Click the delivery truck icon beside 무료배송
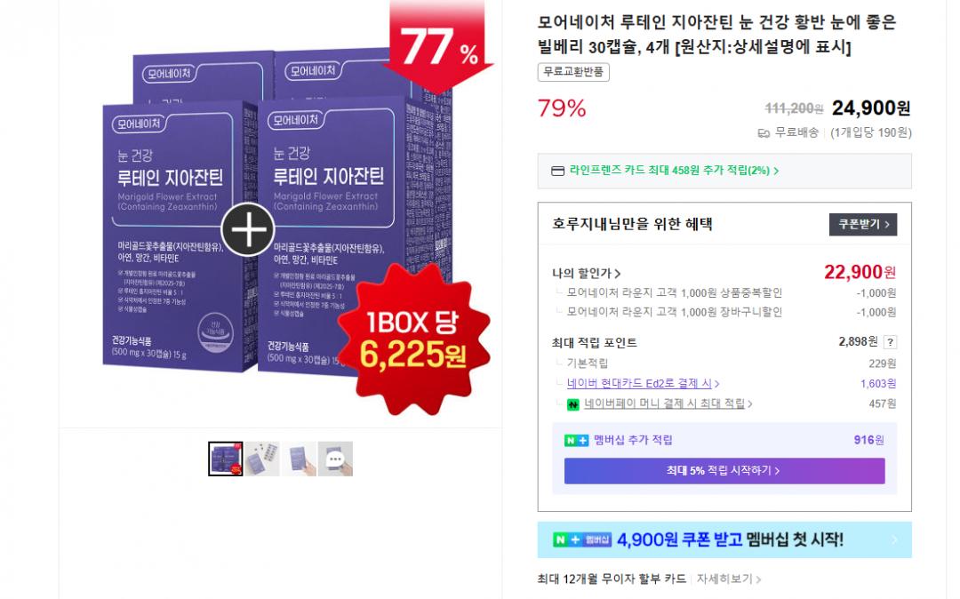 coord(764,132)
